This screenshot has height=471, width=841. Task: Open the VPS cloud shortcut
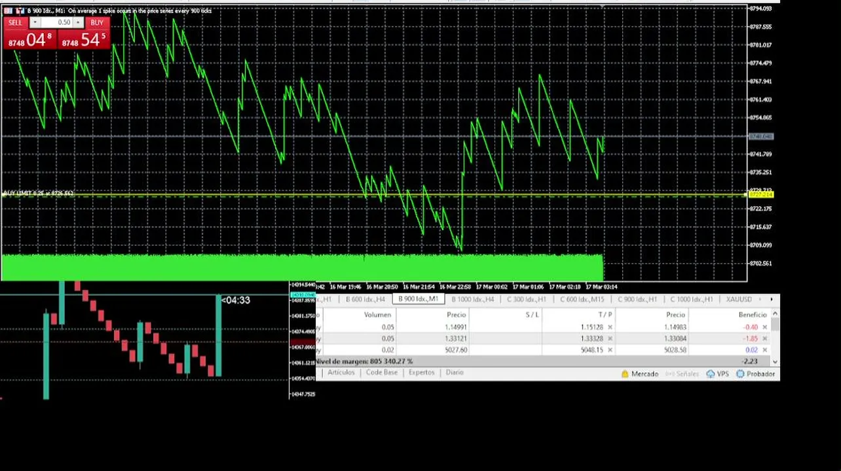(x=718, y=374)
